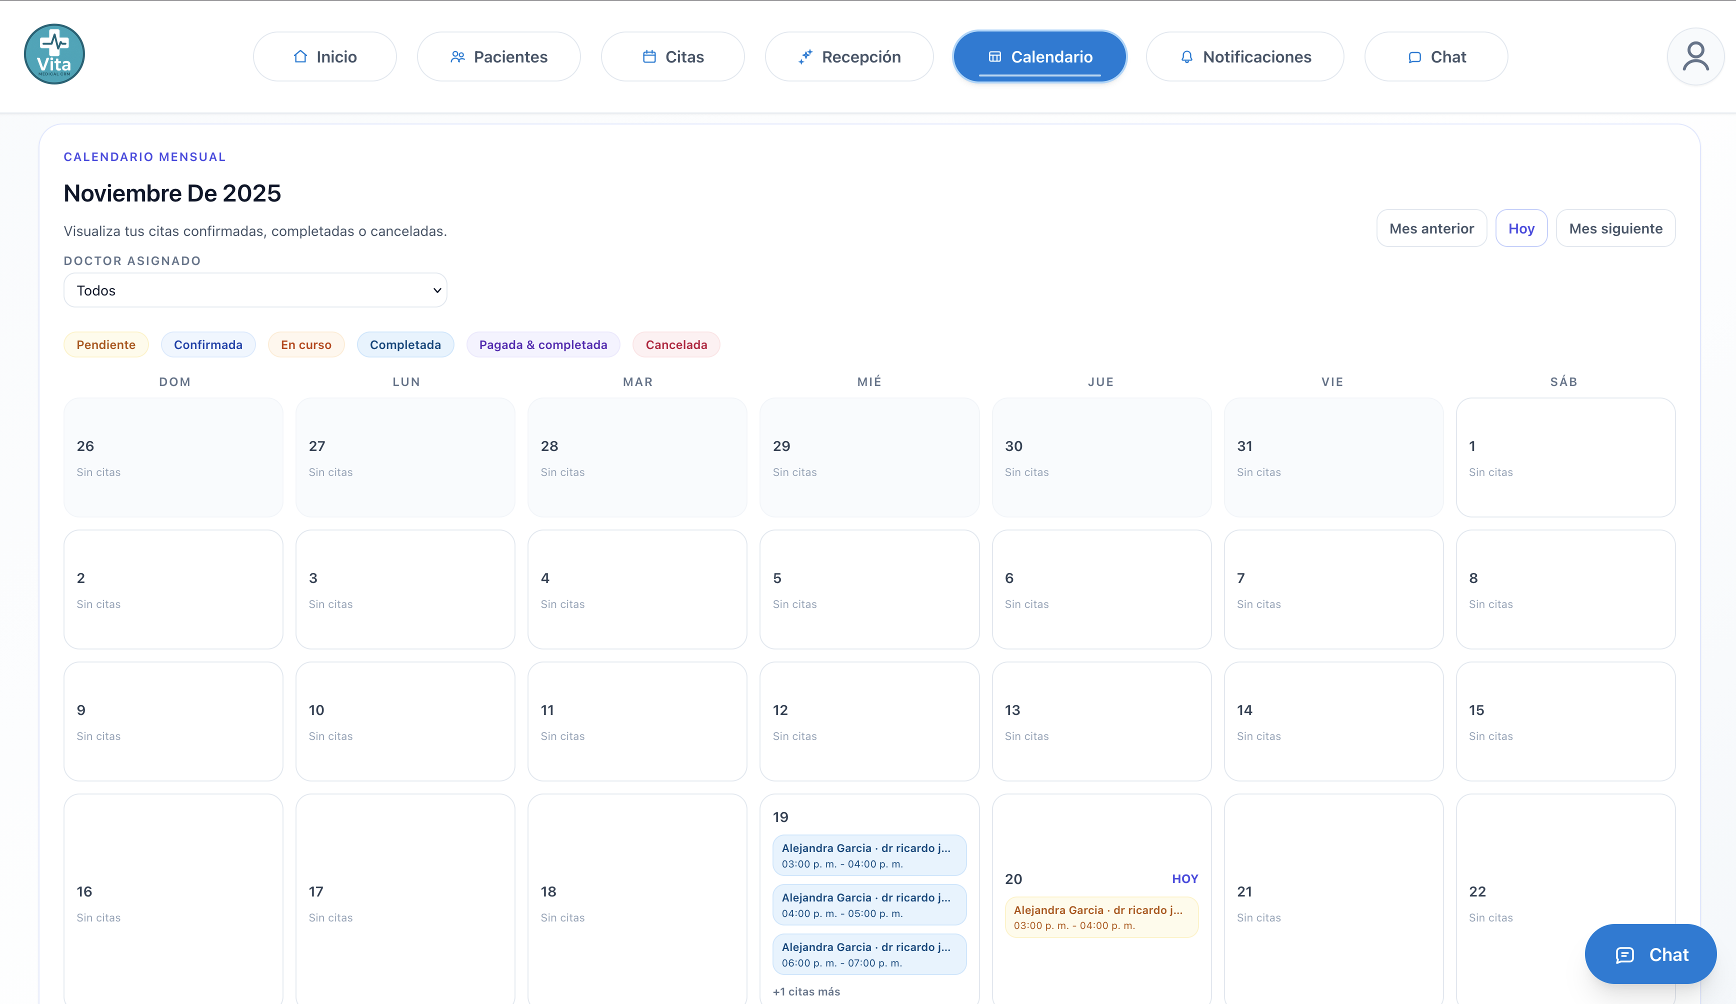Screen dimensions: 1736x1004
Task: Click the calendar icon on Citas
Action: pos(649,56)
